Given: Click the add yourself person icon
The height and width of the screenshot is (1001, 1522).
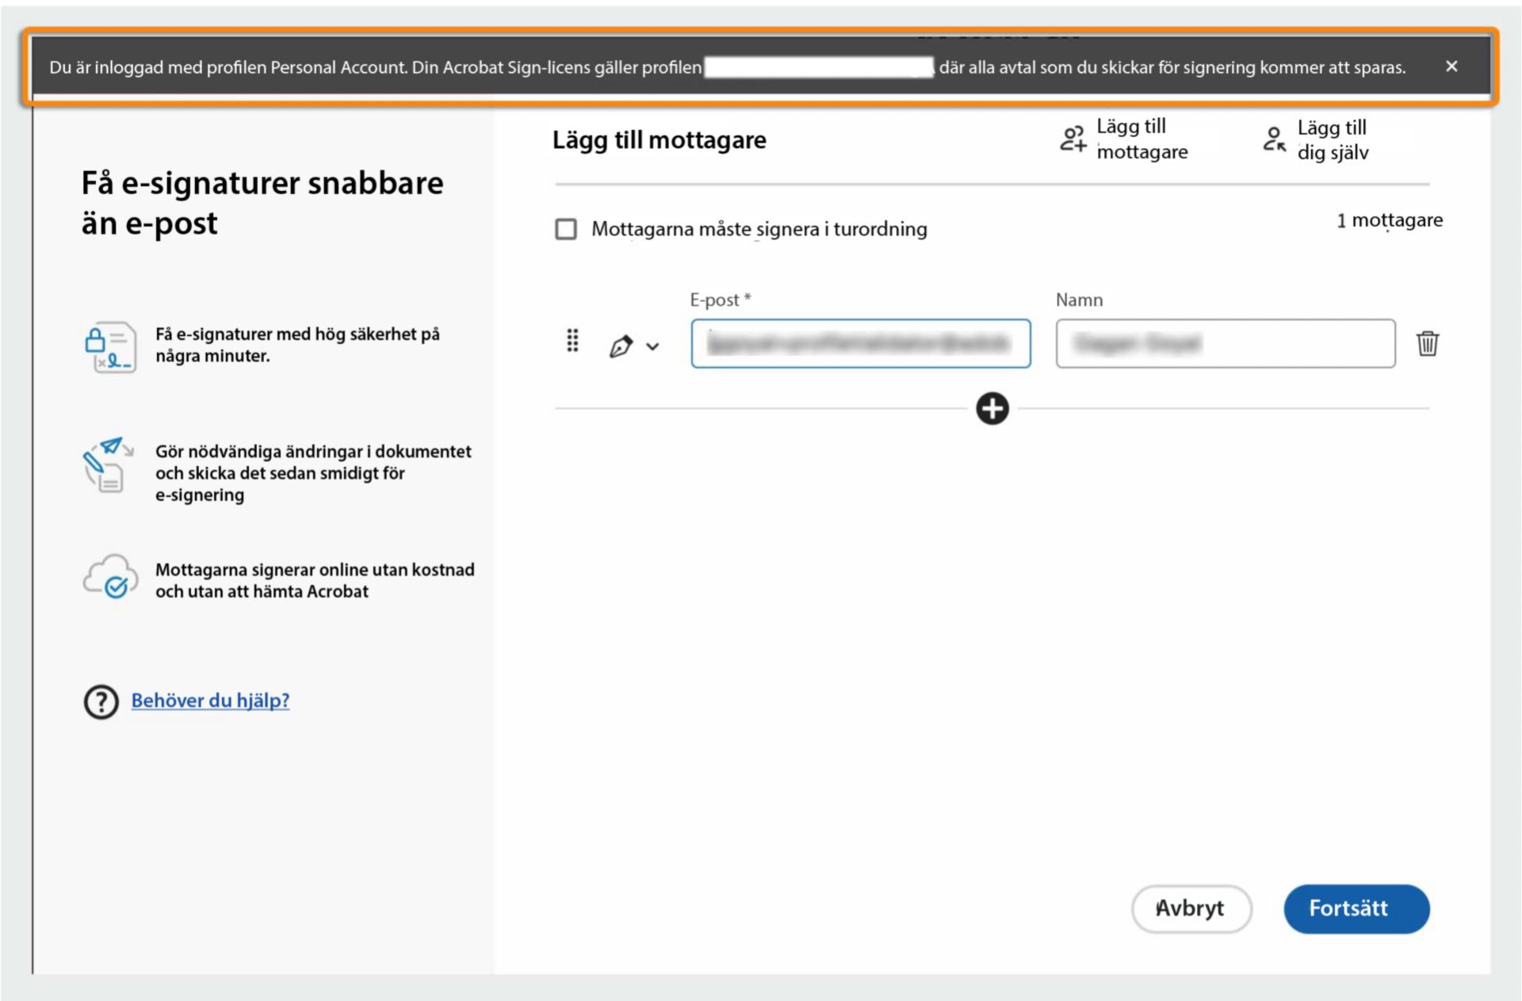Looking at the screenshot, I should (x=1274, y=139).
